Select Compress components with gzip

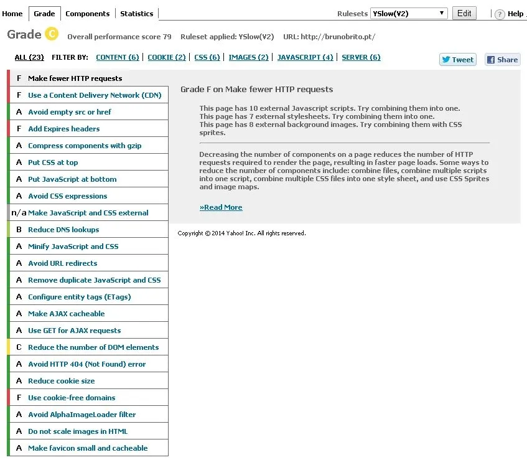click(x=89, y=146)
